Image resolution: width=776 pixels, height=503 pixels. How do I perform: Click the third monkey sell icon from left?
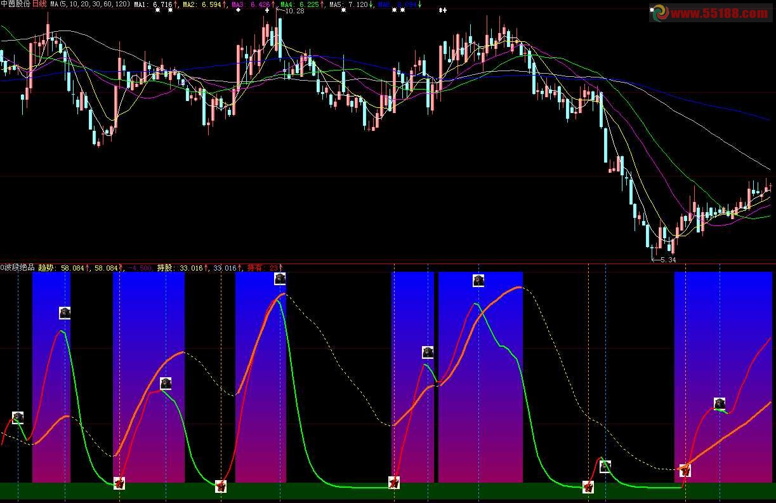[x=166, y=384]
